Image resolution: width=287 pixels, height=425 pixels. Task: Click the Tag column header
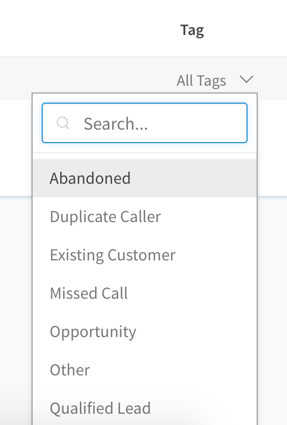point(192,30)
